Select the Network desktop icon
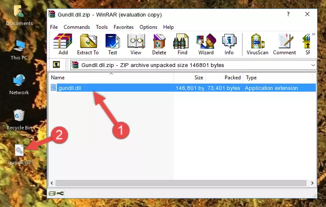 pos(19,84)
